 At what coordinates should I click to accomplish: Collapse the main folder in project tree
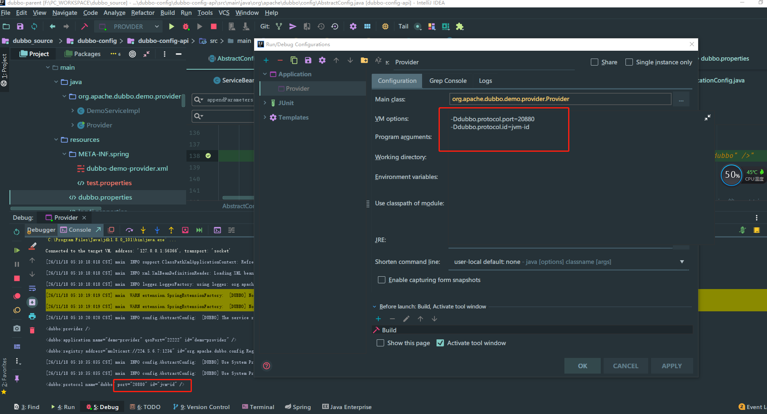point(48,67)
